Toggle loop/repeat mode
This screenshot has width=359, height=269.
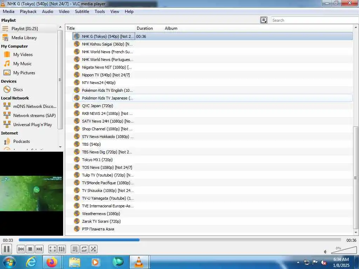click(x=84, y=249)
